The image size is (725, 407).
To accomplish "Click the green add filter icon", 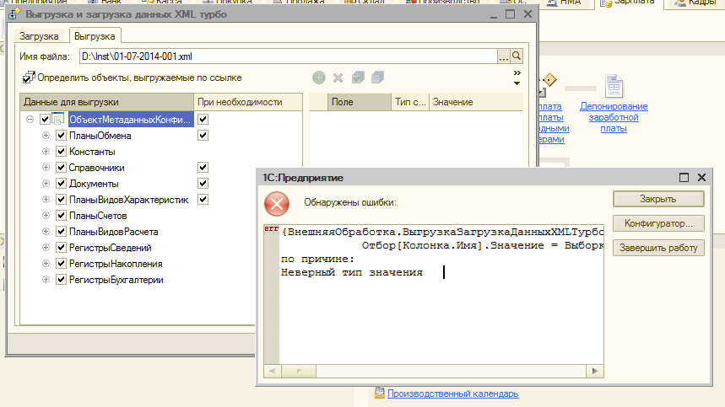I will point(319,78).
